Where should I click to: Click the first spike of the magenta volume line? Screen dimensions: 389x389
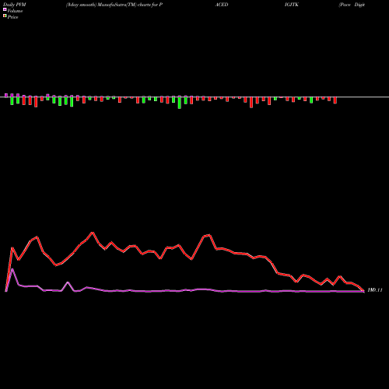pyautogui.click(x=12, y=269)
